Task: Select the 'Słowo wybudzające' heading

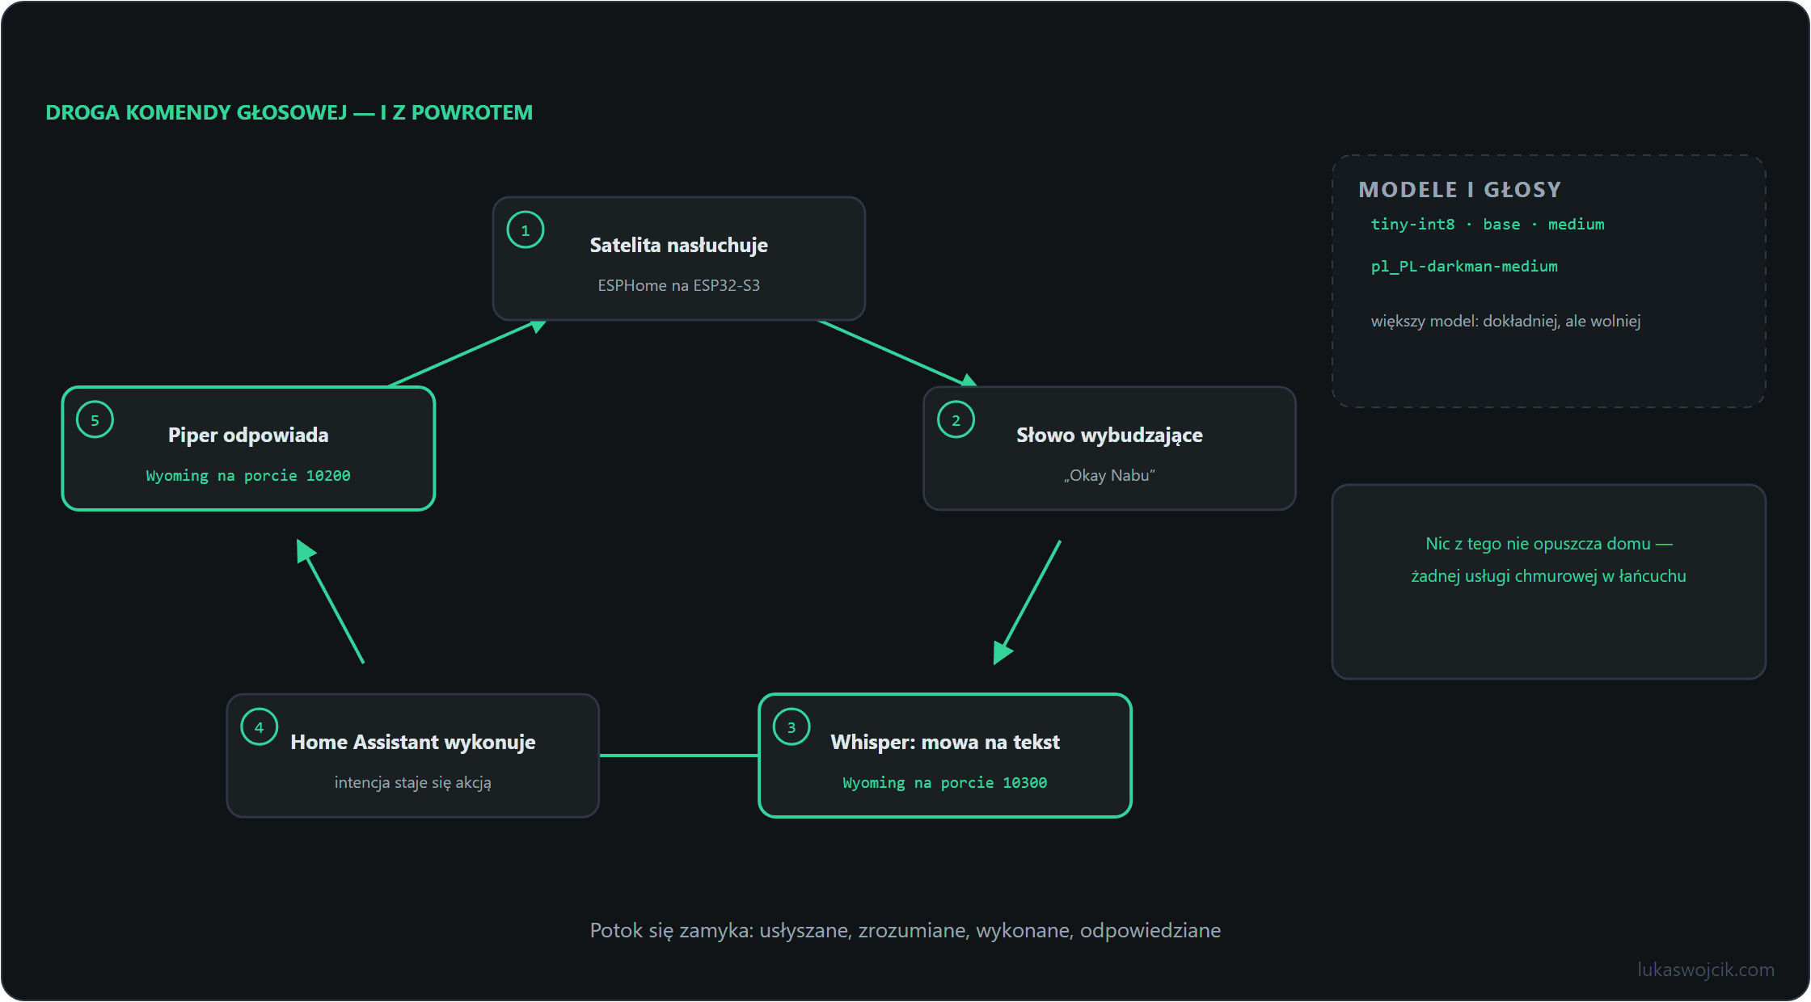Action: [1109, 435]
